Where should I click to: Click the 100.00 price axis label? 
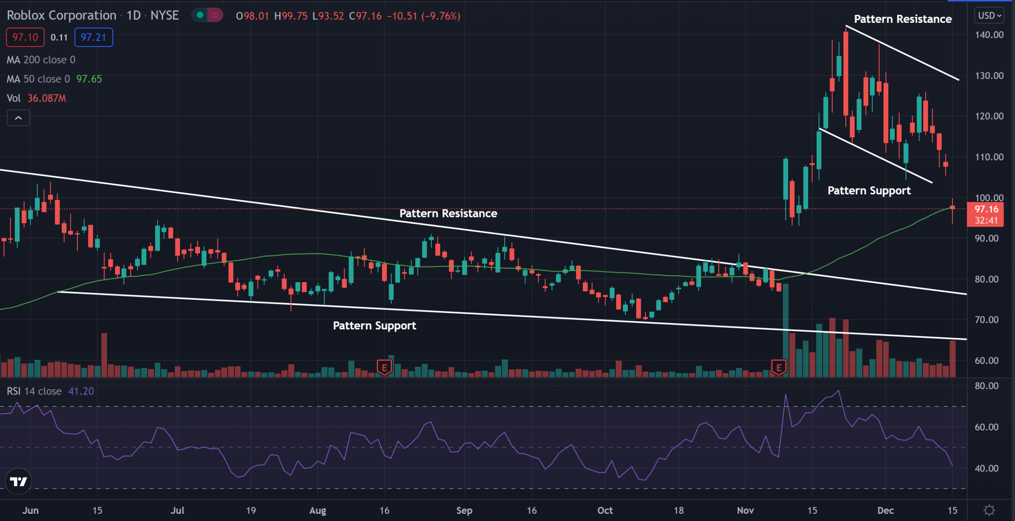989,198
